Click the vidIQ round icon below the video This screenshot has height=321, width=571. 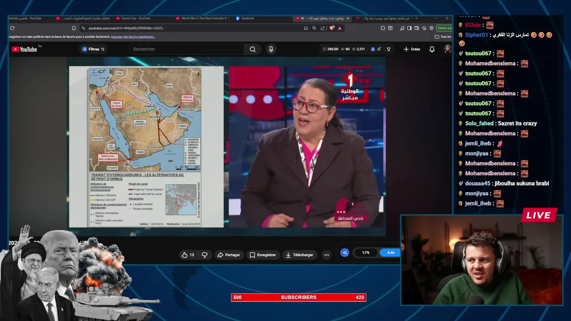tap(344, 252)
